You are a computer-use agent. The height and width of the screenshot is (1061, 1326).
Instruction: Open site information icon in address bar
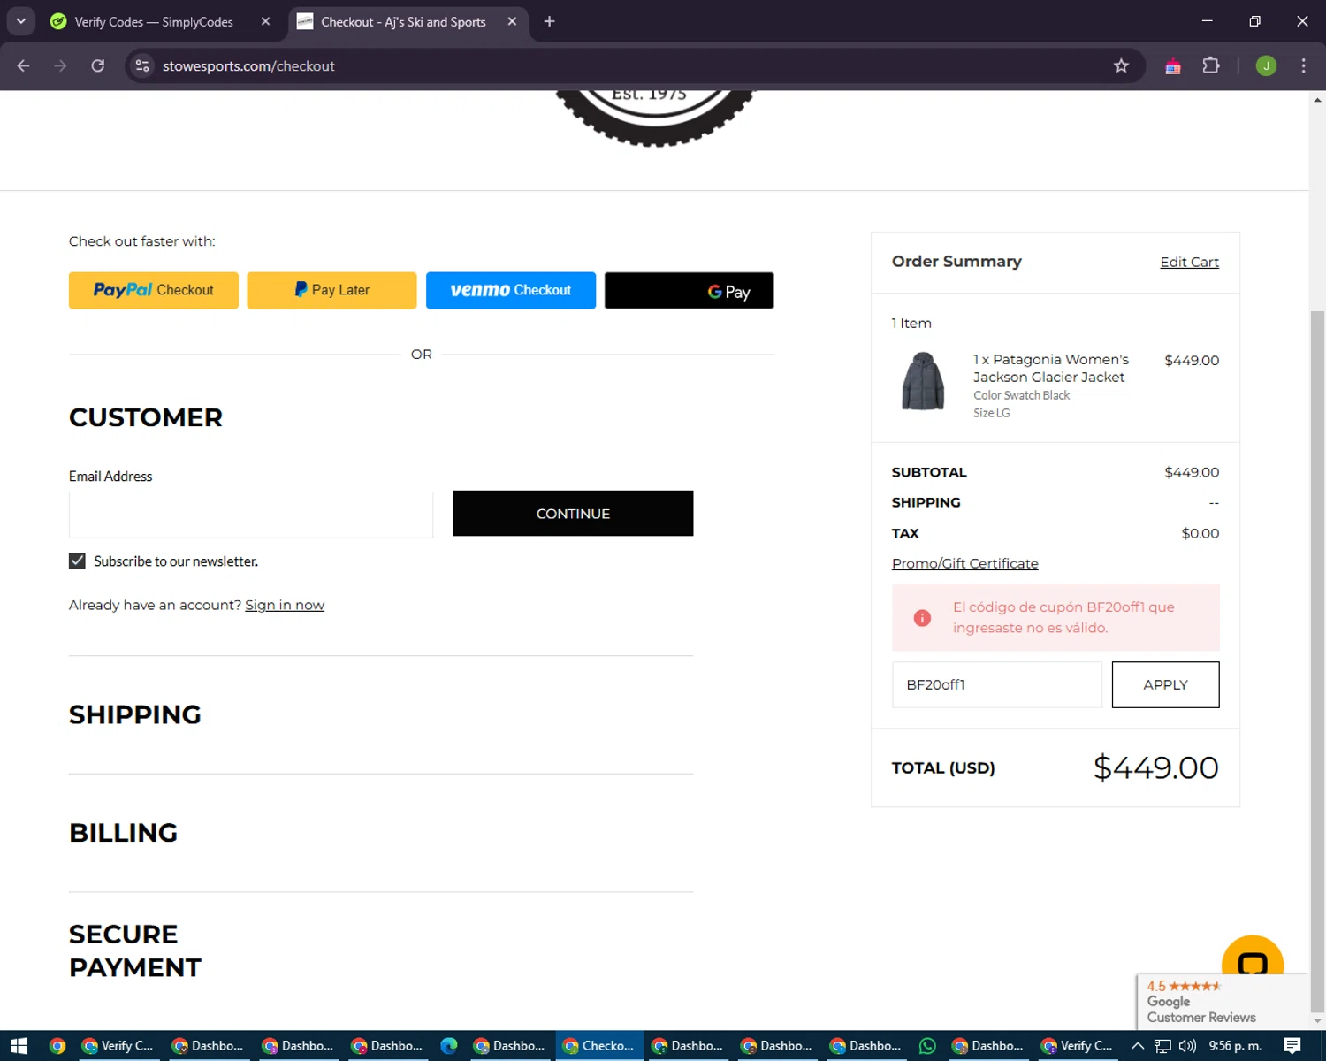tap(141, 65)
